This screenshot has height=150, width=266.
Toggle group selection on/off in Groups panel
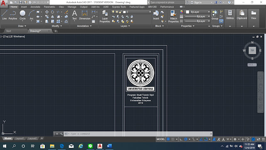[x=221, y=21]
